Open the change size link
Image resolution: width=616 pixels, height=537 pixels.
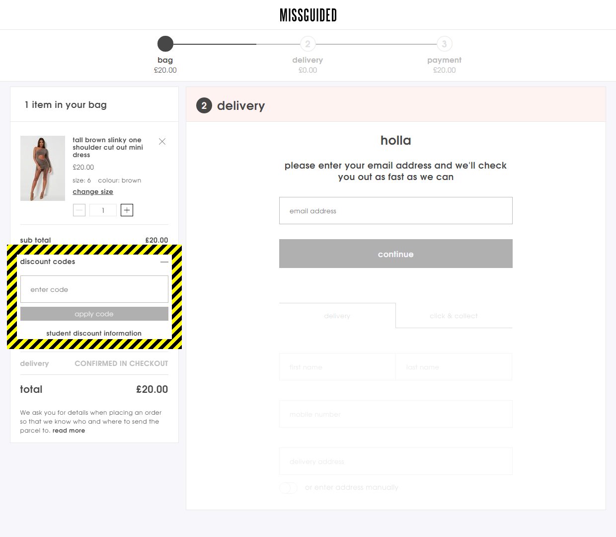tap(93, 192)
